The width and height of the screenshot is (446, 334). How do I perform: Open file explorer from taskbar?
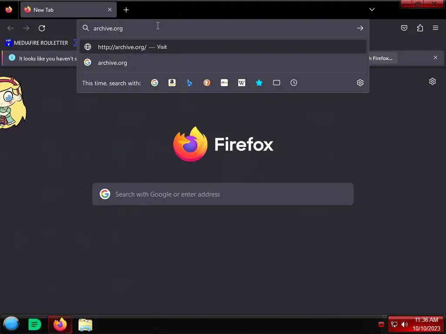85,324
